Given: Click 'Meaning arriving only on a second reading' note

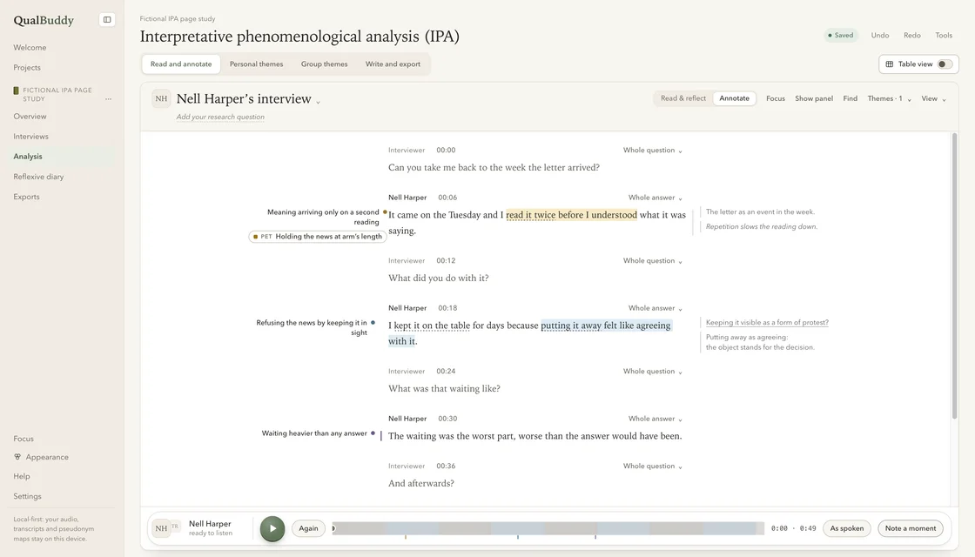Looking at the screenshot, I should [x=323, y=217].
